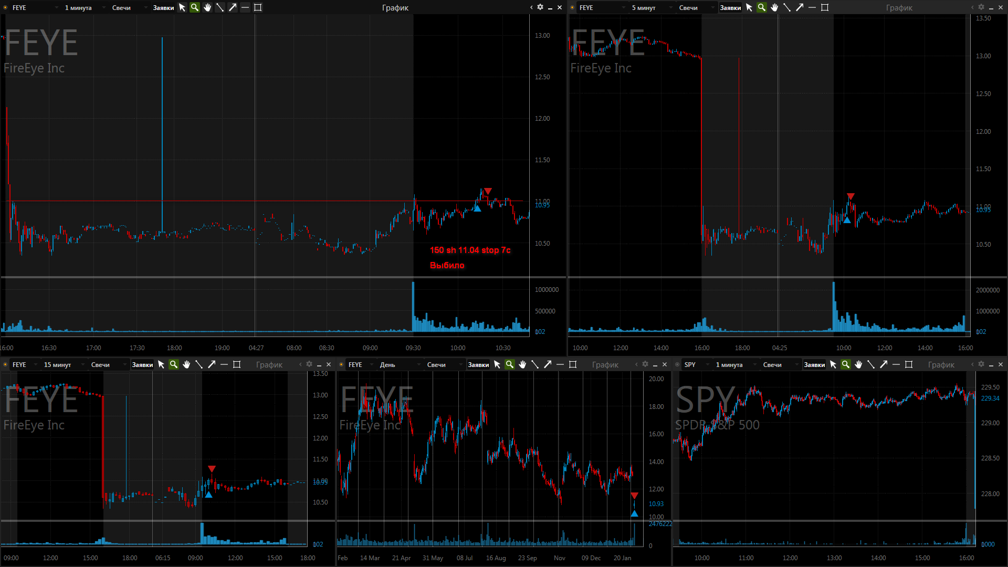Open settings gear of FEYE 5-minute chart
Viewport: 1008px width, 567px height.
981,7
